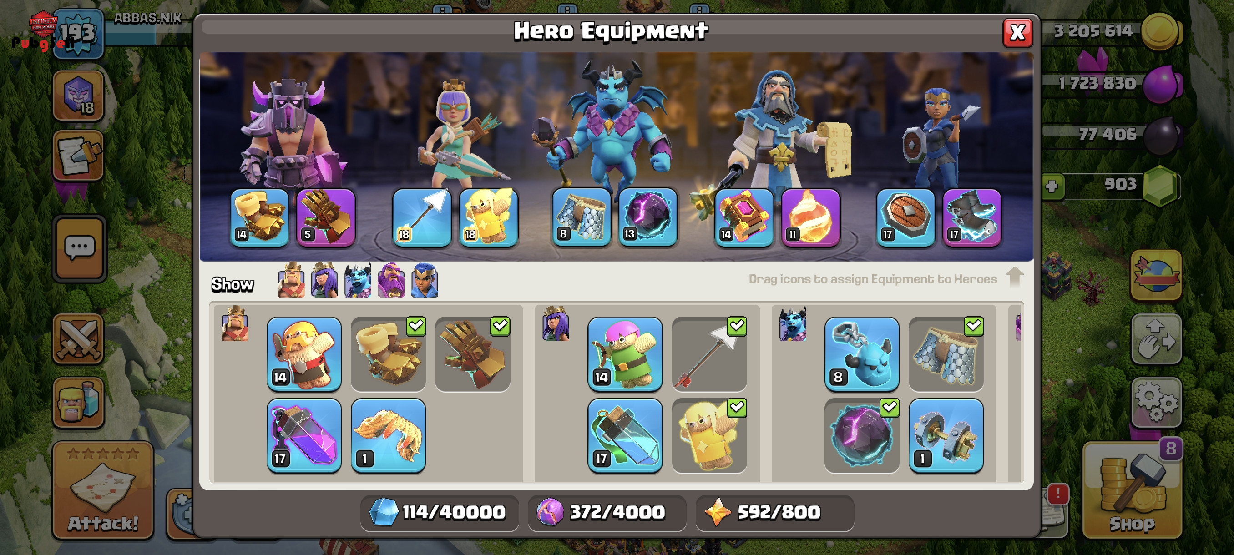Select the Archer Puppet equipment
Image resolution: width=1234 pixels, height=555 pixels.
[x=625, y=354]
